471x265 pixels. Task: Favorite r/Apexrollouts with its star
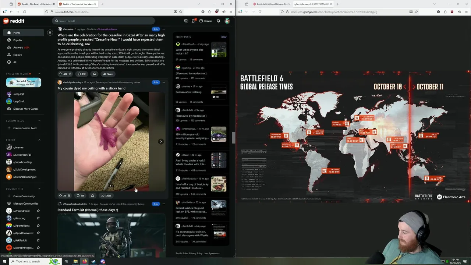pos(38,226)
